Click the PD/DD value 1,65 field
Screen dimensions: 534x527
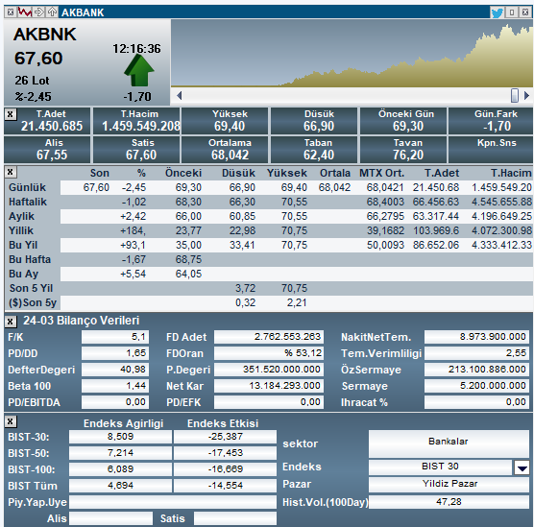point(115,353)
